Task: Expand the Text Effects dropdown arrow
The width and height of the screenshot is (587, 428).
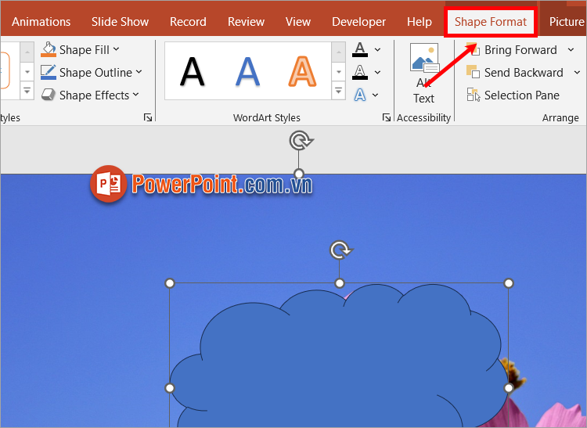Action: [376, 95]
